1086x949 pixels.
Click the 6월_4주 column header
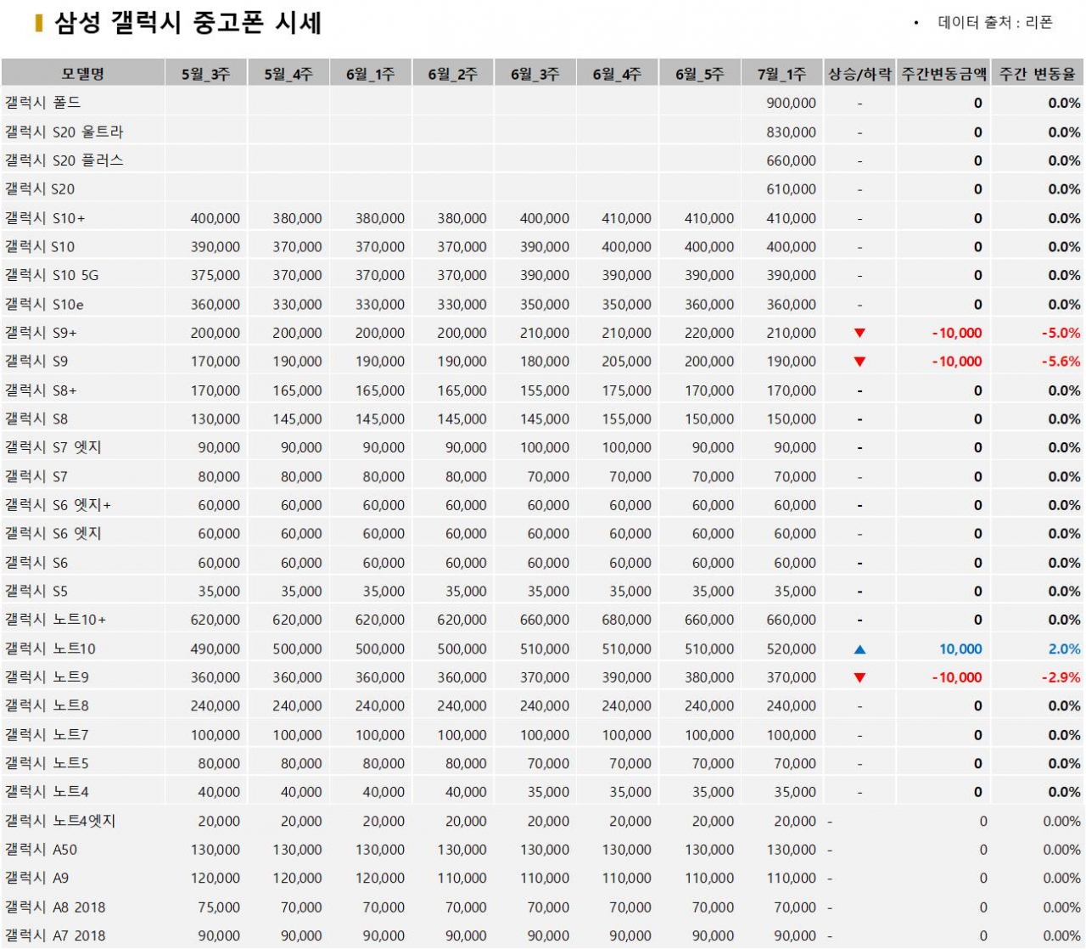[618, 74]
